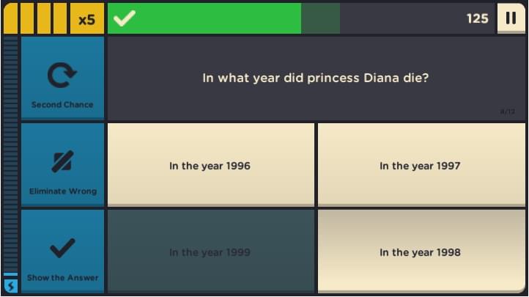529x297 pixels.
Task: Click the score value 125
Action: (x=478, y=18)
